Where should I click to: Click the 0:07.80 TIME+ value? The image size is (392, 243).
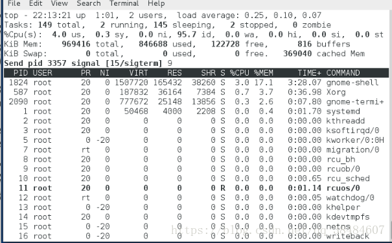pos(305,102)
